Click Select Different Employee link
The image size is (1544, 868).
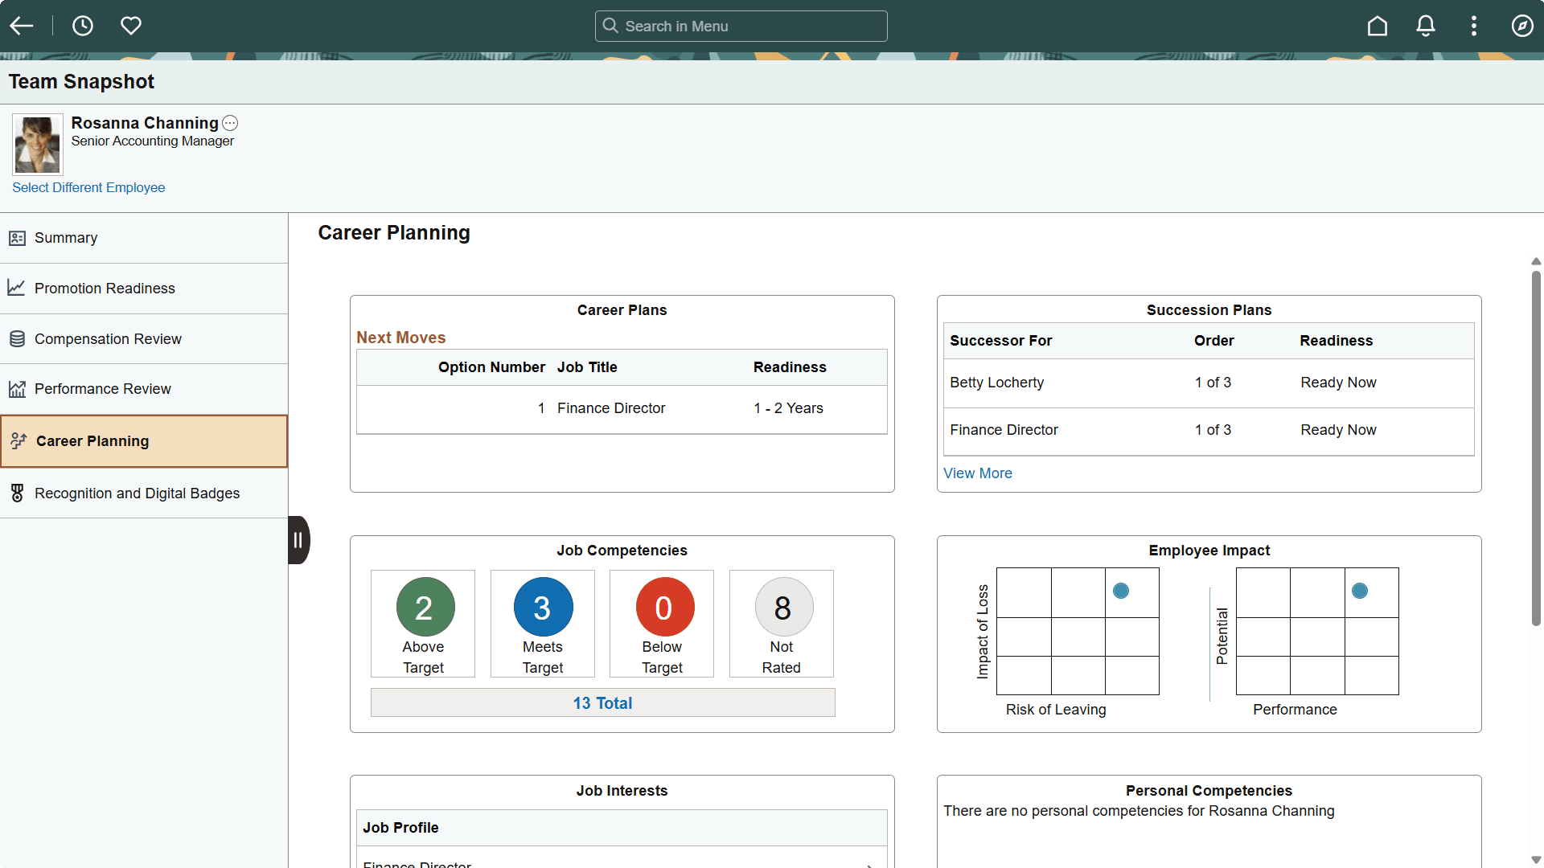(88, 187)
